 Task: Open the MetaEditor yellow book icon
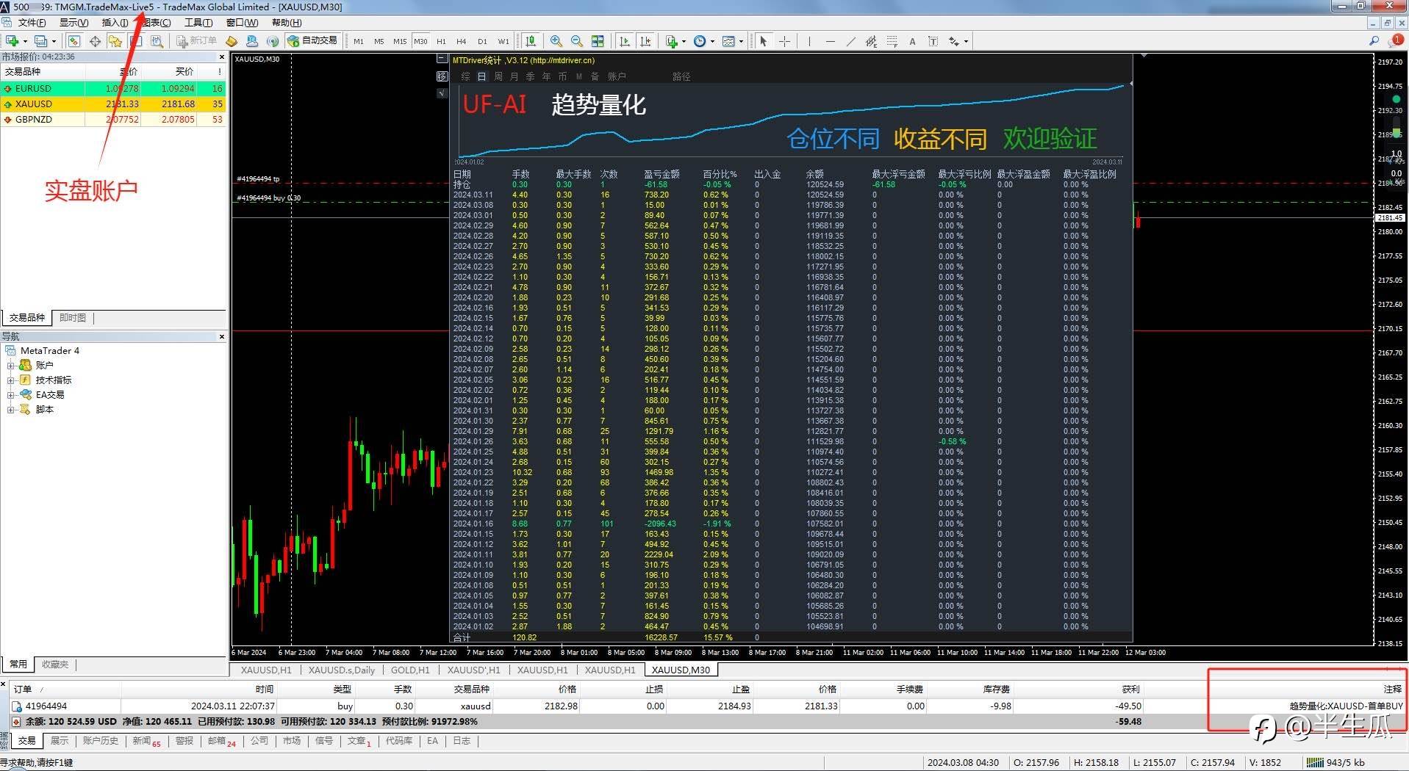click(232, 41)
